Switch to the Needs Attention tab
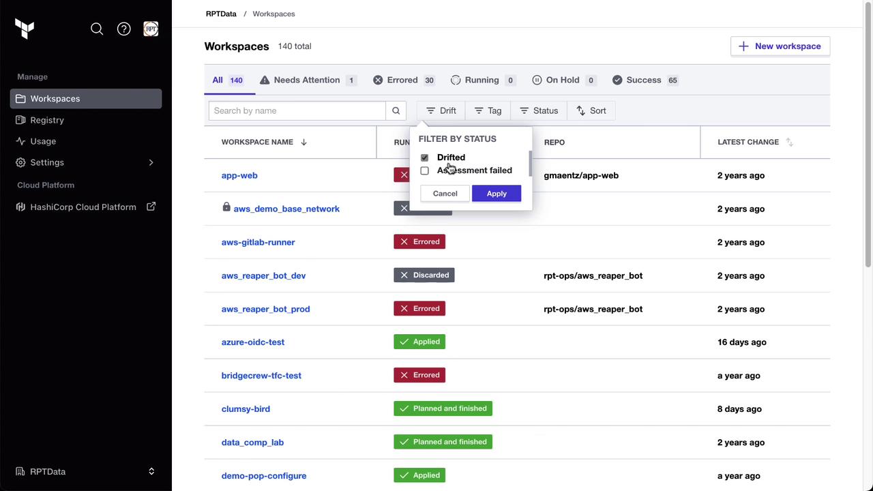The image size is (873, 491). coord(308,80)
